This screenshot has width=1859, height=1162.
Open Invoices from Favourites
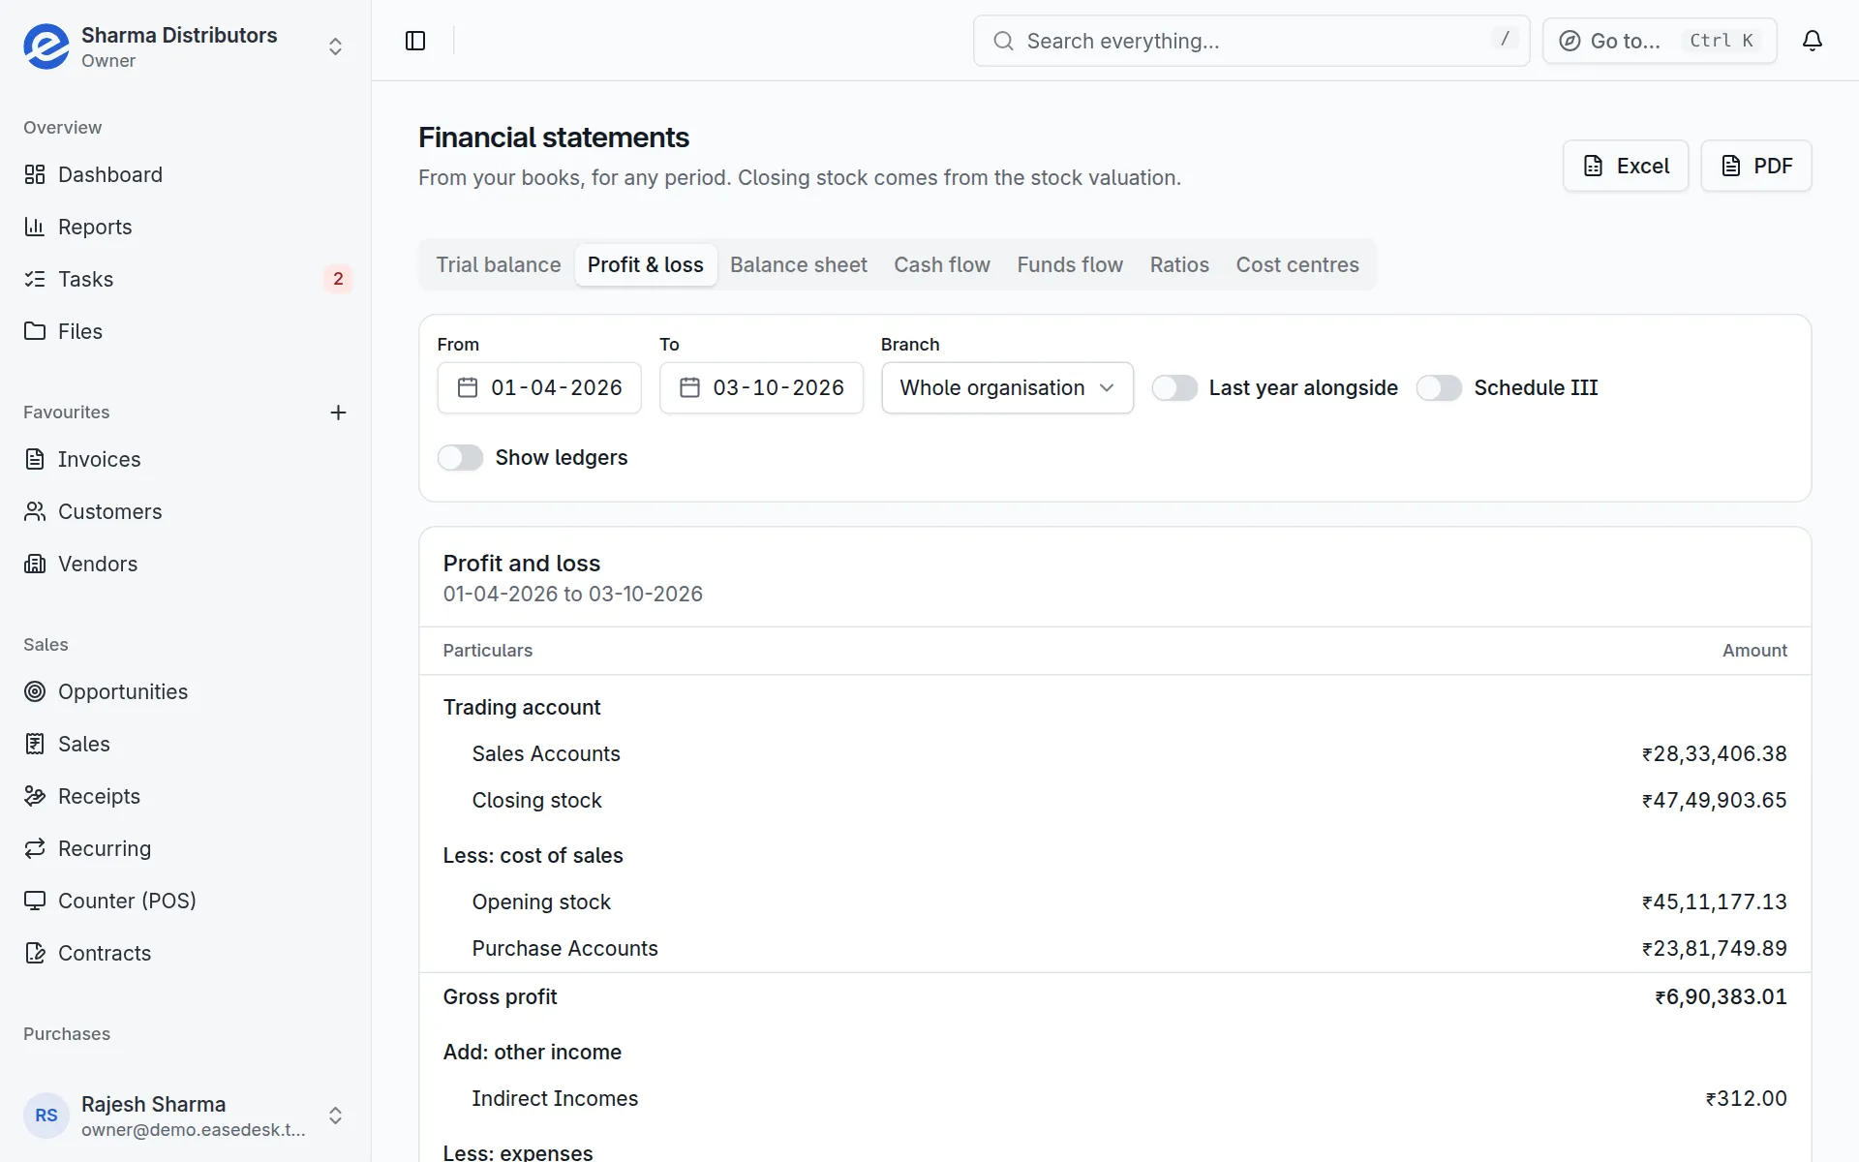coord(186,459)
